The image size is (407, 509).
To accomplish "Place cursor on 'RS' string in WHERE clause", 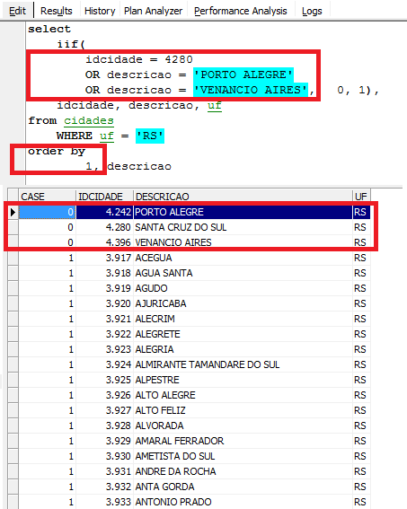I will click(x=150, y=136).
